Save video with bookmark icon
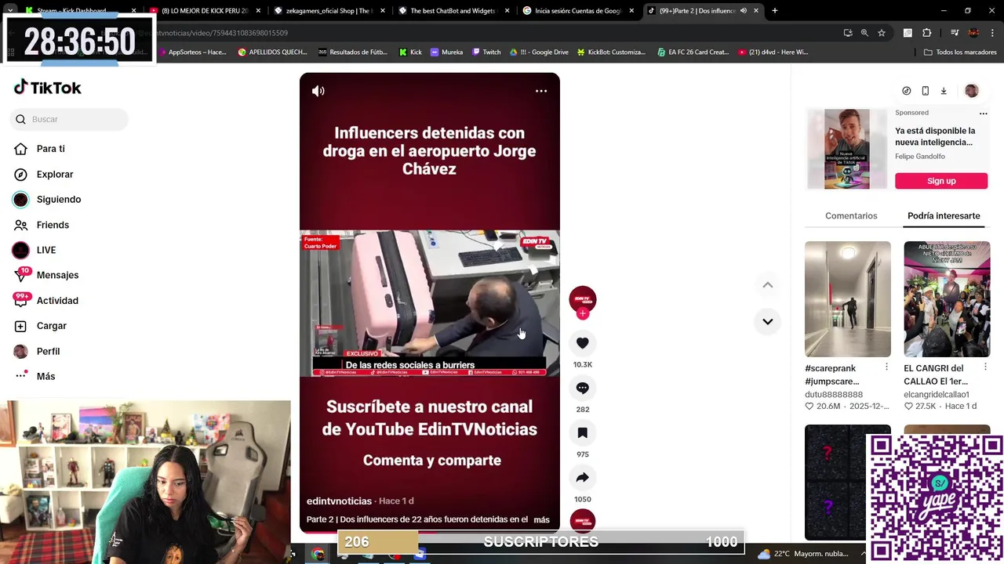This screenshot has height=564, width=1004. 582,432
